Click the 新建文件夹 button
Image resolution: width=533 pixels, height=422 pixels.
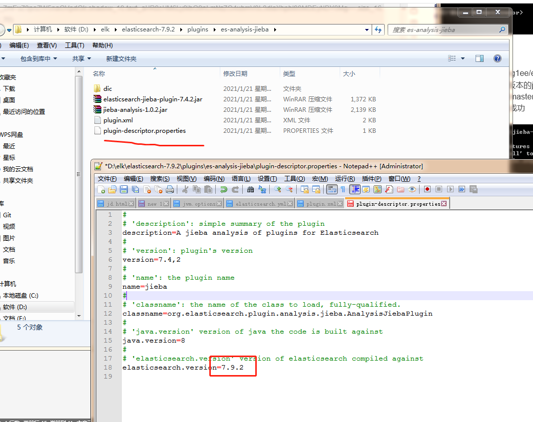click(x=121, y=59)
